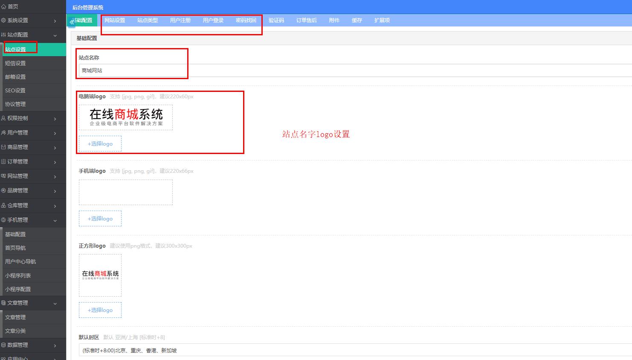Screen dimensions: 632x360
Task: Open the 文章管理 submenu item
Action: 33,317
